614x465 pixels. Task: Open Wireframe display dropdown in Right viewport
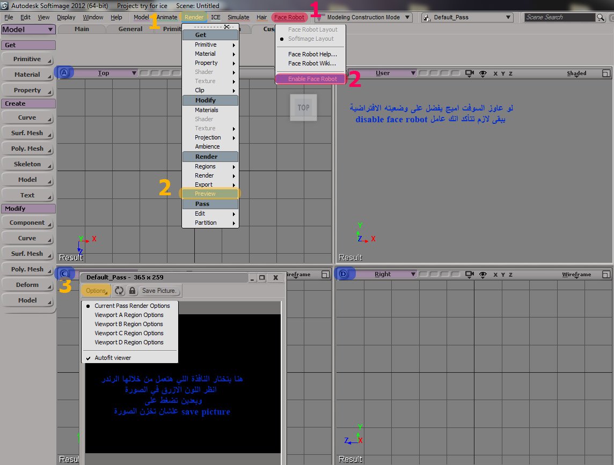[x=576, y=275]
